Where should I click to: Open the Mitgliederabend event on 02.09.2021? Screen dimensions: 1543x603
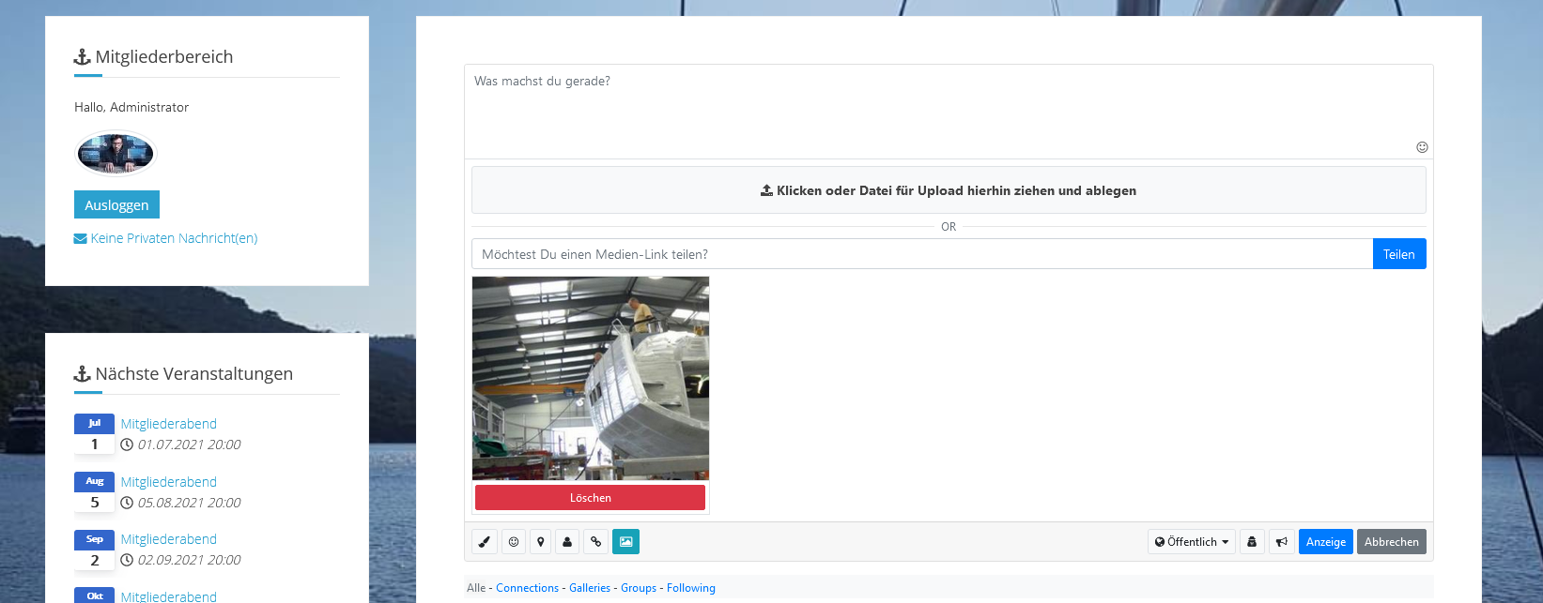pyautogui.click(x=169, y=539)
